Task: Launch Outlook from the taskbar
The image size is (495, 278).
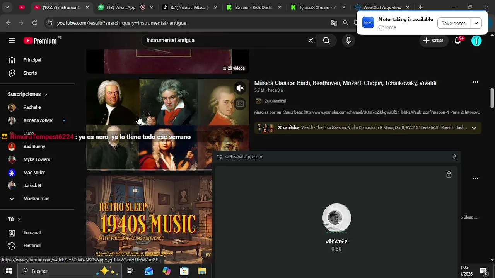Action: click(149, 271)
